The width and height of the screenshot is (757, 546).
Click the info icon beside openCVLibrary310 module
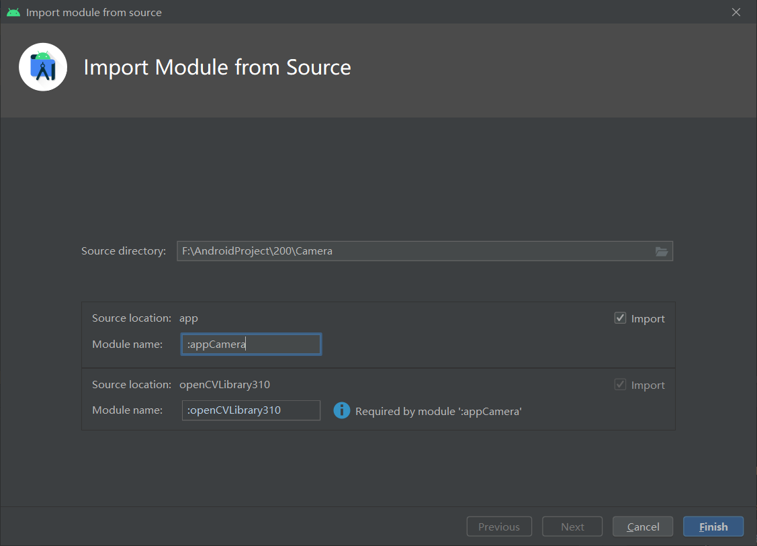(x=342, y=410)
